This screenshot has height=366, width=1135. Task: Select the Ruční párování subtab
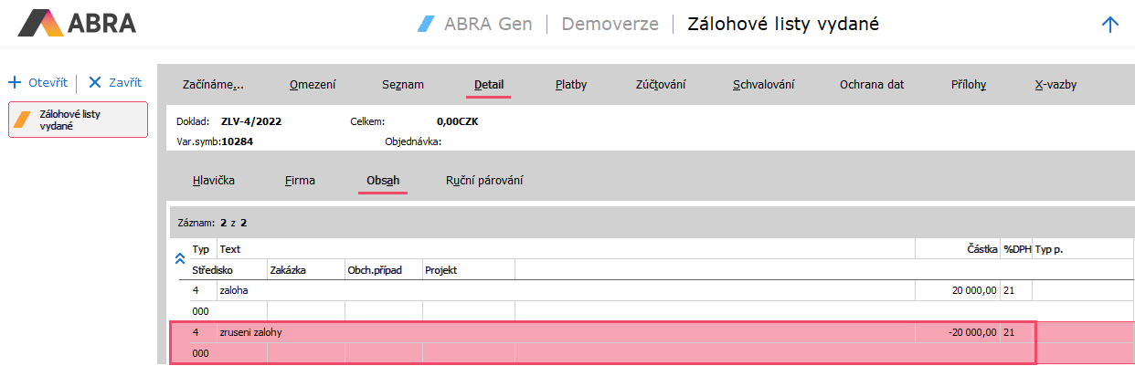[x=484, y=181]
